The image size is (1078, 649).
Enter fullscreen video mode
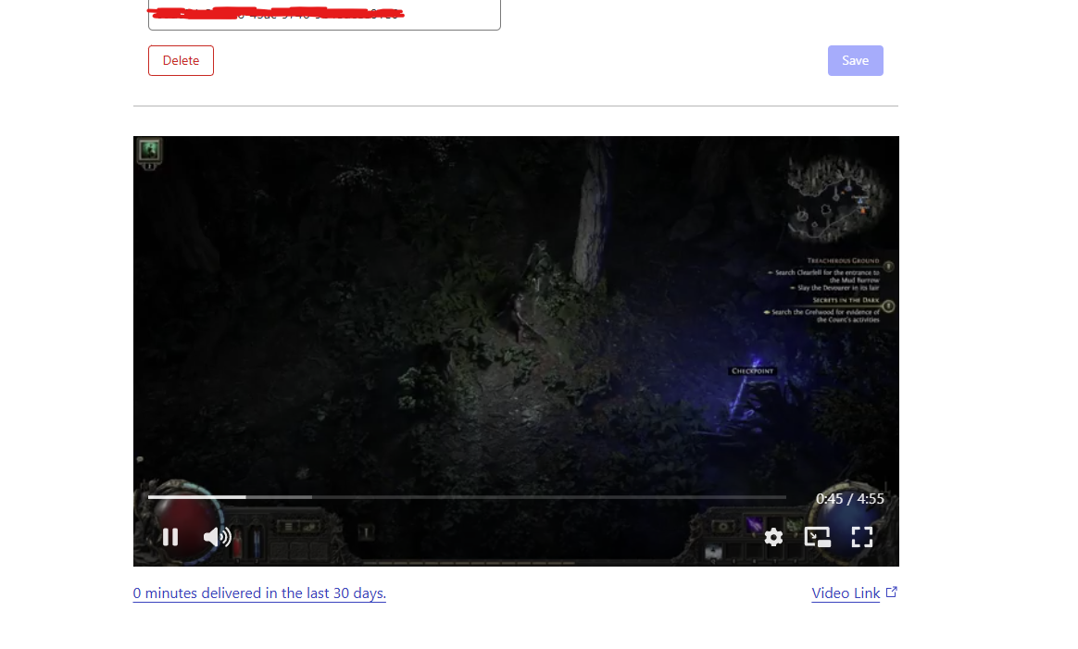862,537
